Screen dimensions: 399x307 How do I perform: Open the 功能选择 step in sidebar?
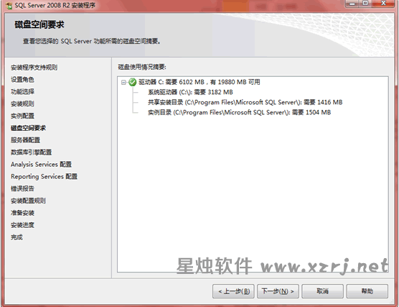[x=22, y=91]
